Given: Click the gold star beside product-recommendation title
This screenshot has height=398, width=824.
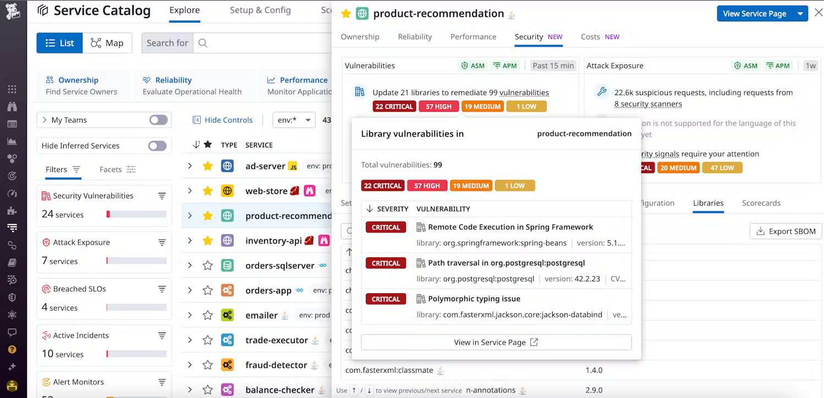Looking at the screenshot, I should (346, 14).
